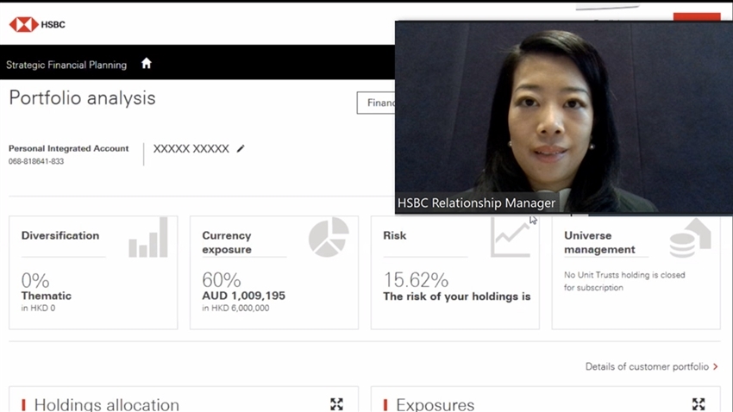Click the Exposures heading
The height and width of the screenshot is (412, 733).
coord(435,404)
